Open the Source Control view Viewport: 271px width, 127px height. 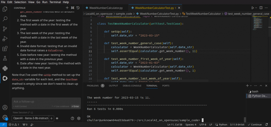click(x=5, y=29)
